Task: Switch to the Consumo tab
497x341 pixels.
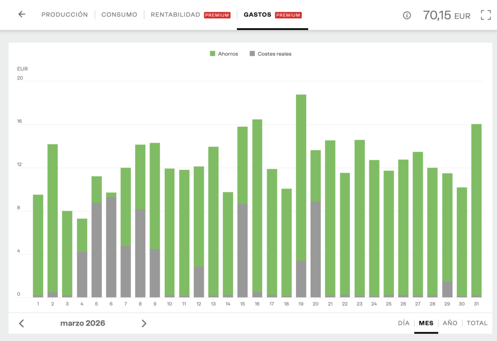Action: click(x=119, y=15)
